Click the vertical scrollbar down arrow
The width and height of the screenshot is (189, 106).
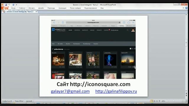(x=186, y=91)
